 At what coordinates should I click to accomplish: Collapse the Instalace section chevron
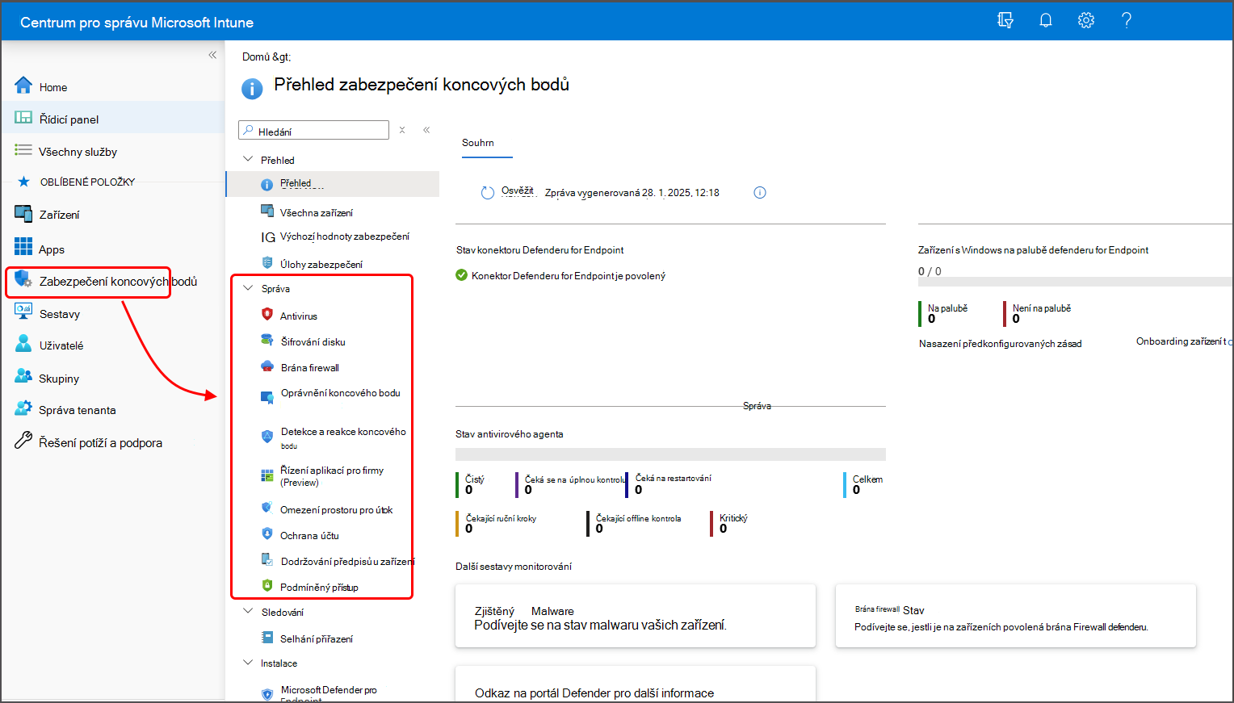[248, 663]
